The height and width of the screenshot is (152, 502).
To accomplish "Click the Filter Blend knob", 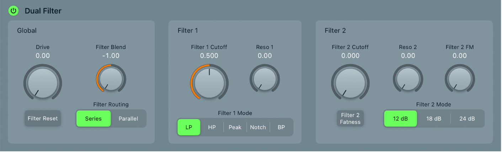I will [111, 78].
